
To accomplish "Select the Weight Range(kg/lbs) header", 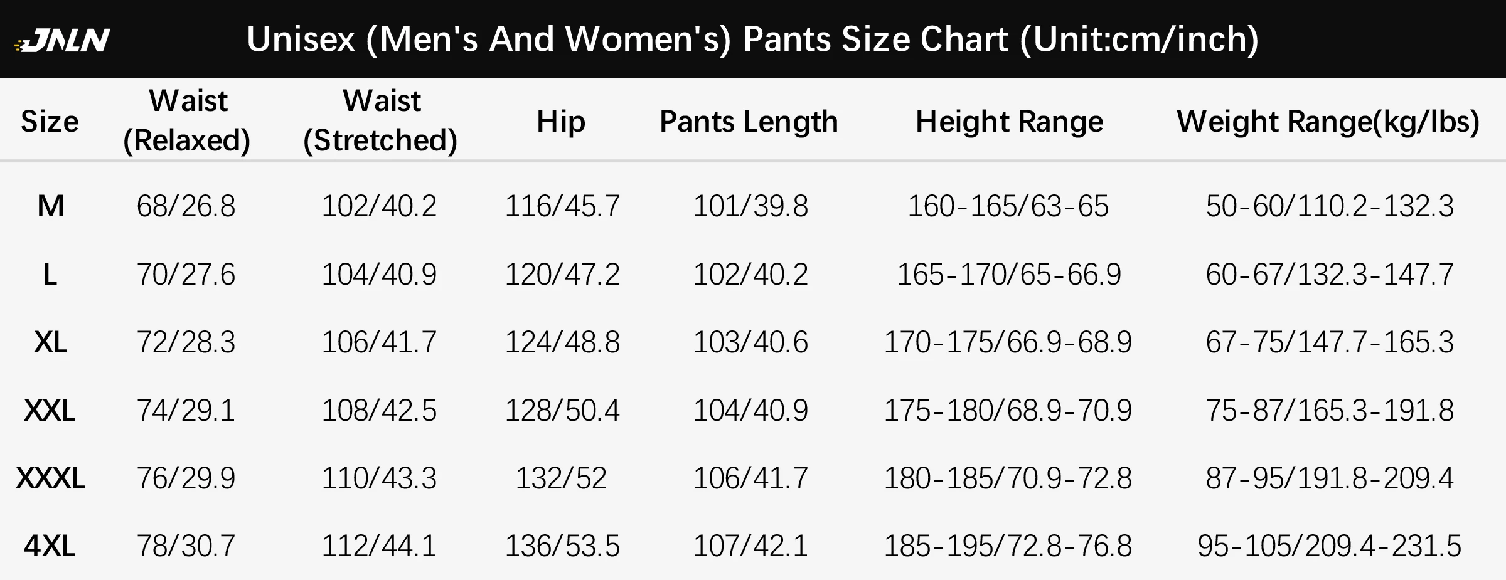I will click(x=1328, y=121).
